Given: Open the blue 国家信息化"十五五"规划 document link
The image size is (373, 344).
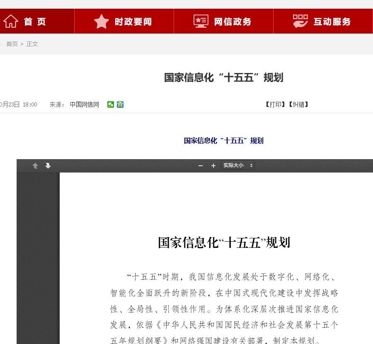Looking at the screenshot, I should [224, 141].
